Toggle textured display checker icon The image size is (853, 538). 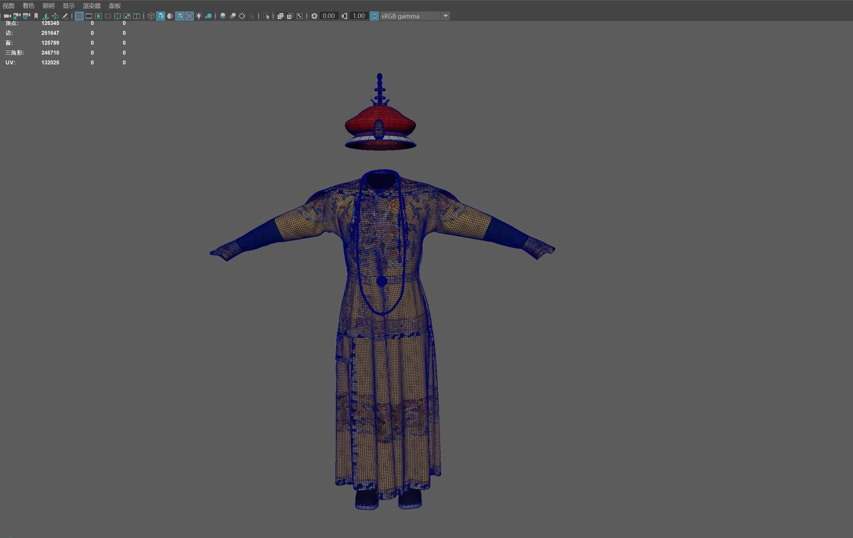(x=189, y=16)
